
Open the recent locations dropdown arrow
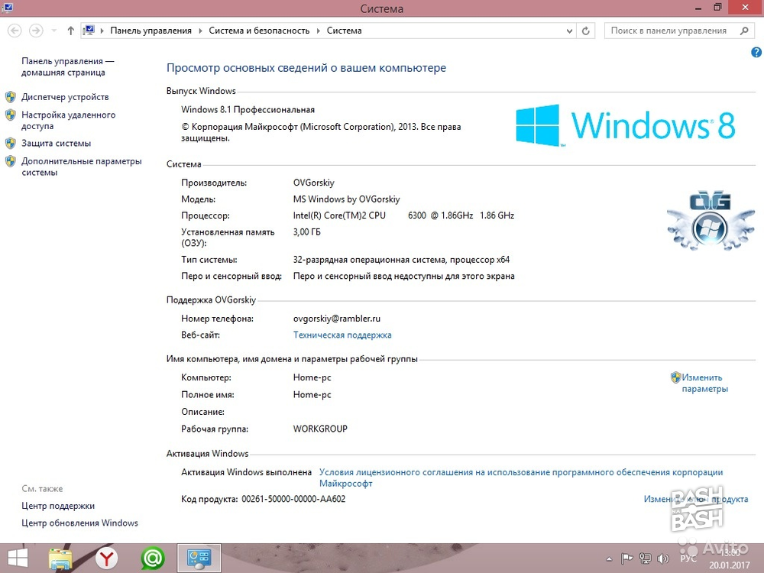[x=54, y=31]
